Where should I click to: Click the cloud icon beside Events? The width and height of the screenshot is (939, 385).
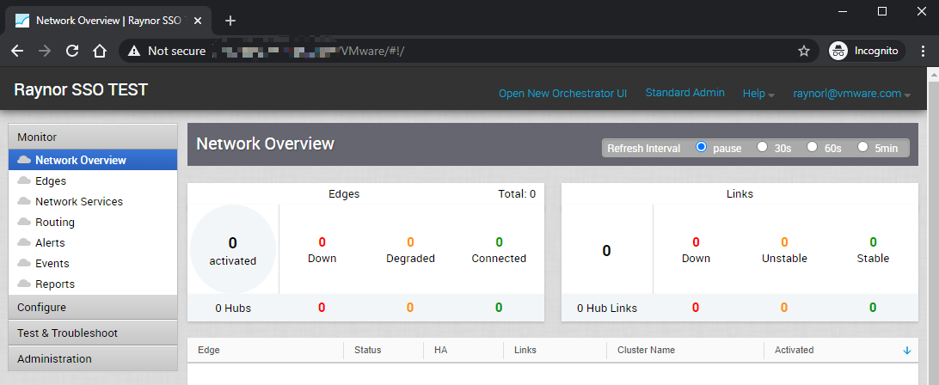pyautogui.click(x=25, y=263)
